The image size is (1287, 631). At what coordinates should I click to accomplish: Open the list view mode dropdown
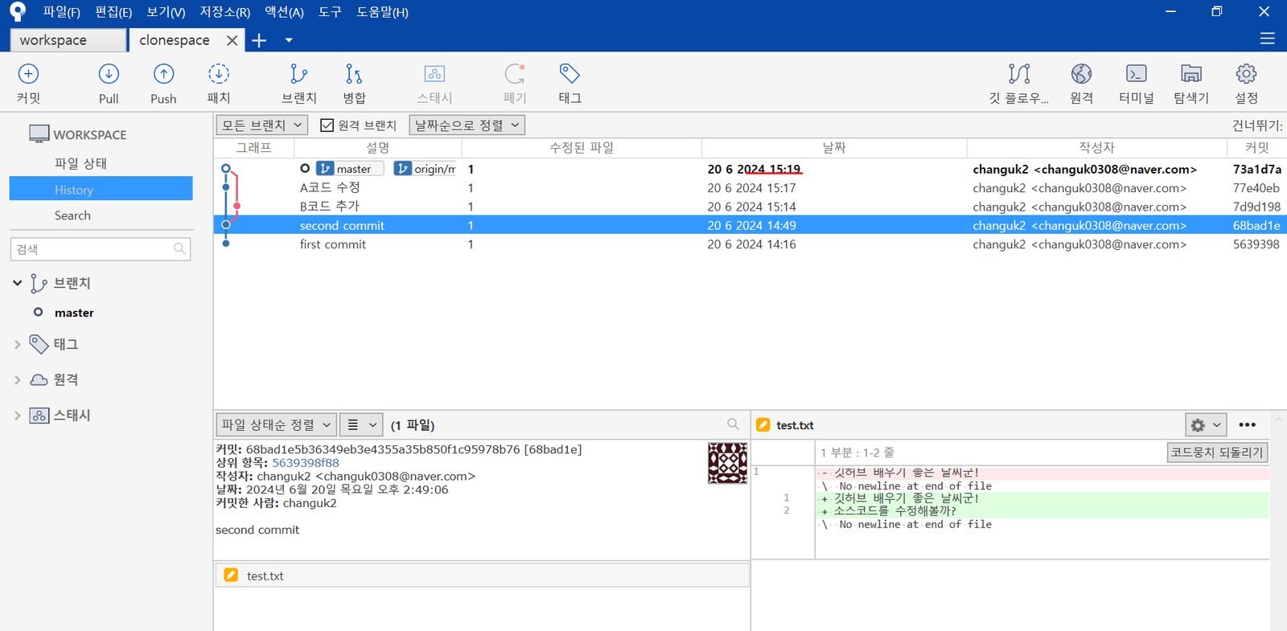pyautogui.click(x=361, y=424)
